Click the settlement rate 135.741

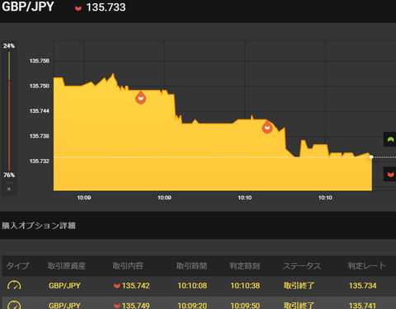362,306
